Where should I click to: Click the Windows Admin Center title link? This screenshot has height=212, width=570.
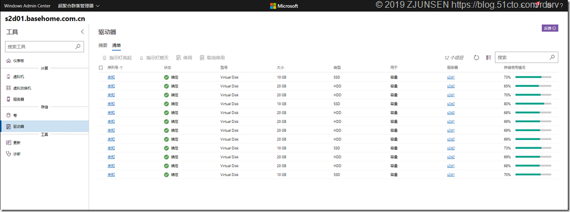click(x=27, y=6)
